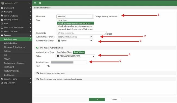Click the Dashboard gauge icon
This screenshot has height=103, width=177.
pyautogui.click(x=2, y=8)
